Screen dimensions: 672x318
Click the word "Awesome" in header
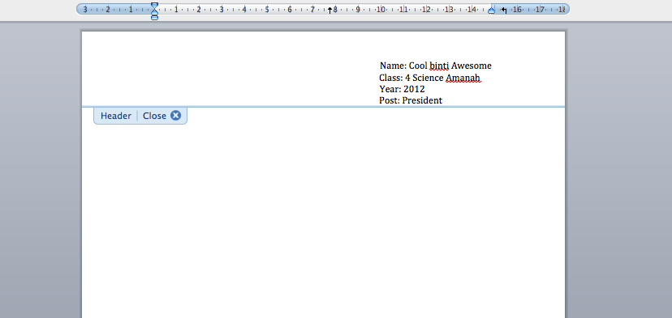pos(472,66)
